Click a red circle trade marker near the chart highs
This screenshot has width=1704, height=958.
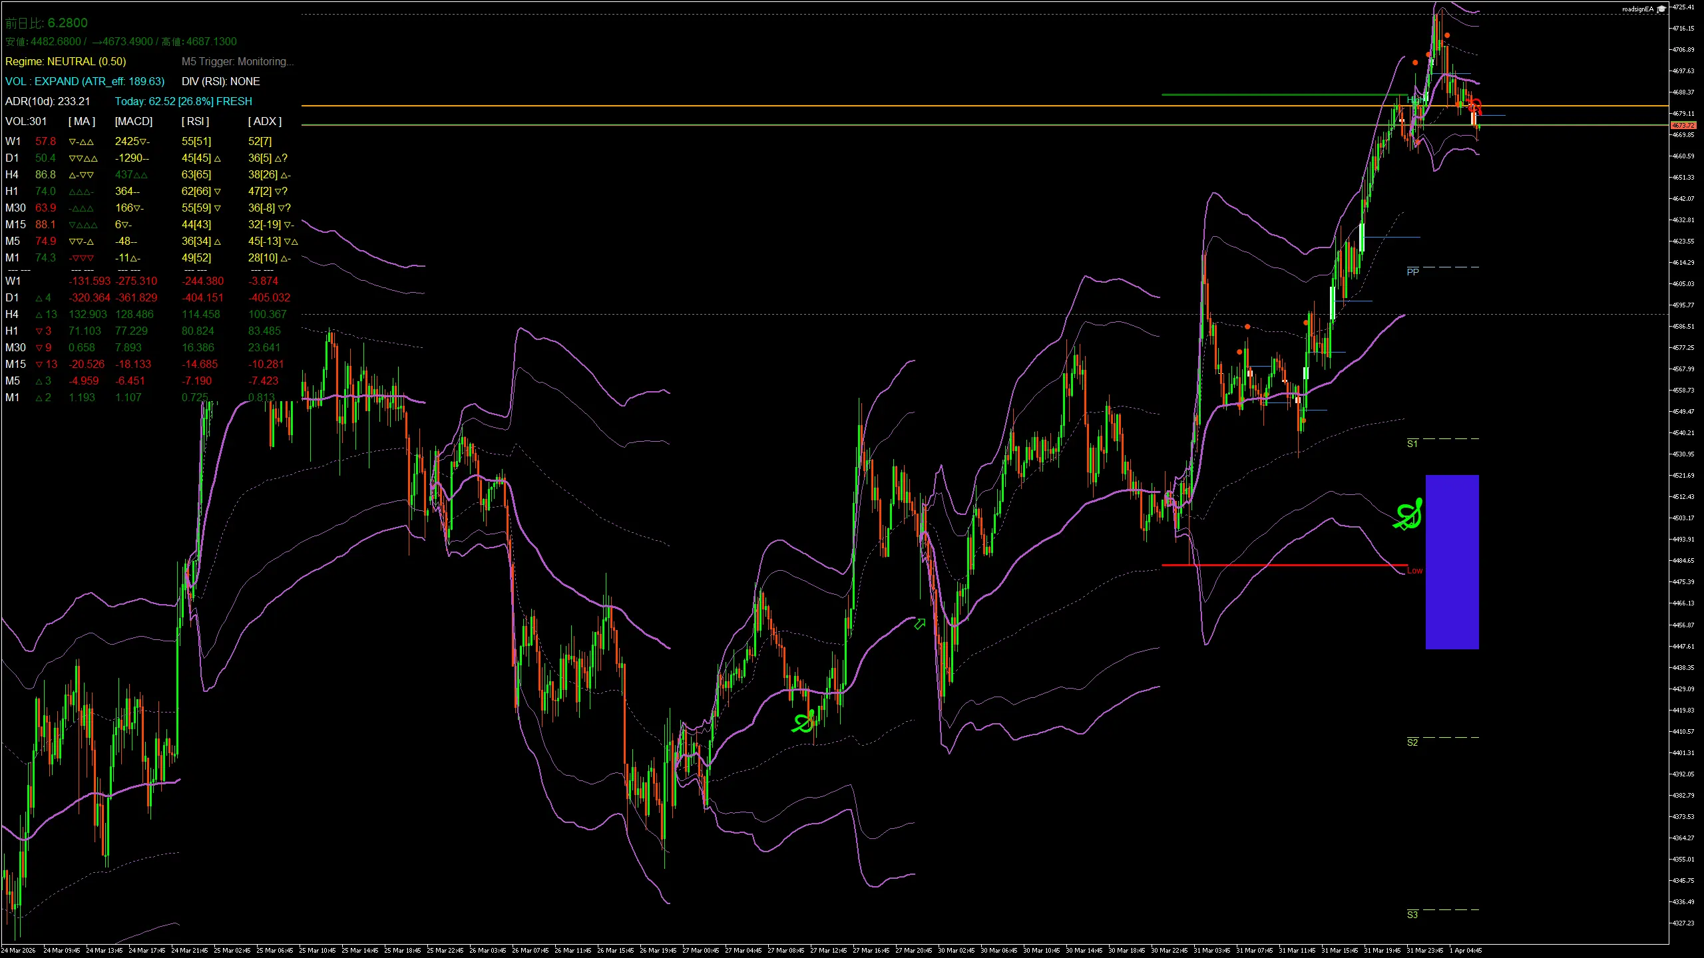(x=1475, y=106)
